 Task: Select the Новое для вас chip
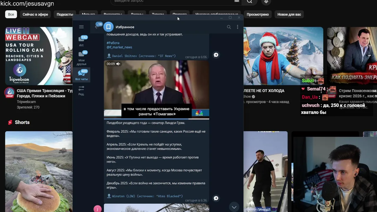289,14
